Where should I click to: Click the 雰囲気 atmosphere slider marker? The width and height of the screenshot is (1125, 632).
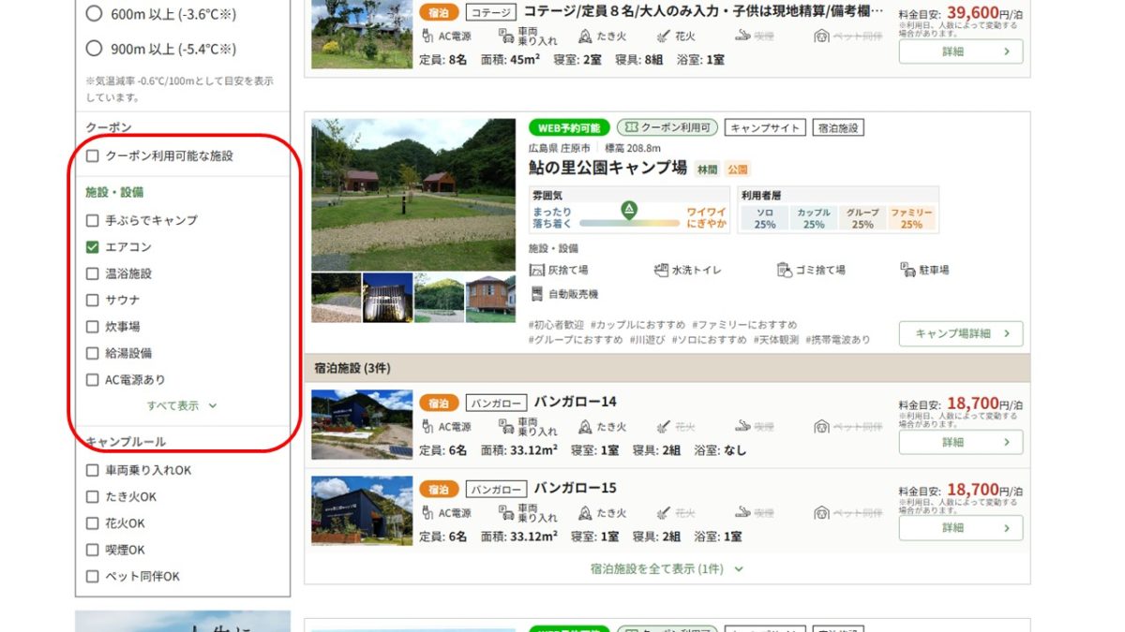[629, 210]
